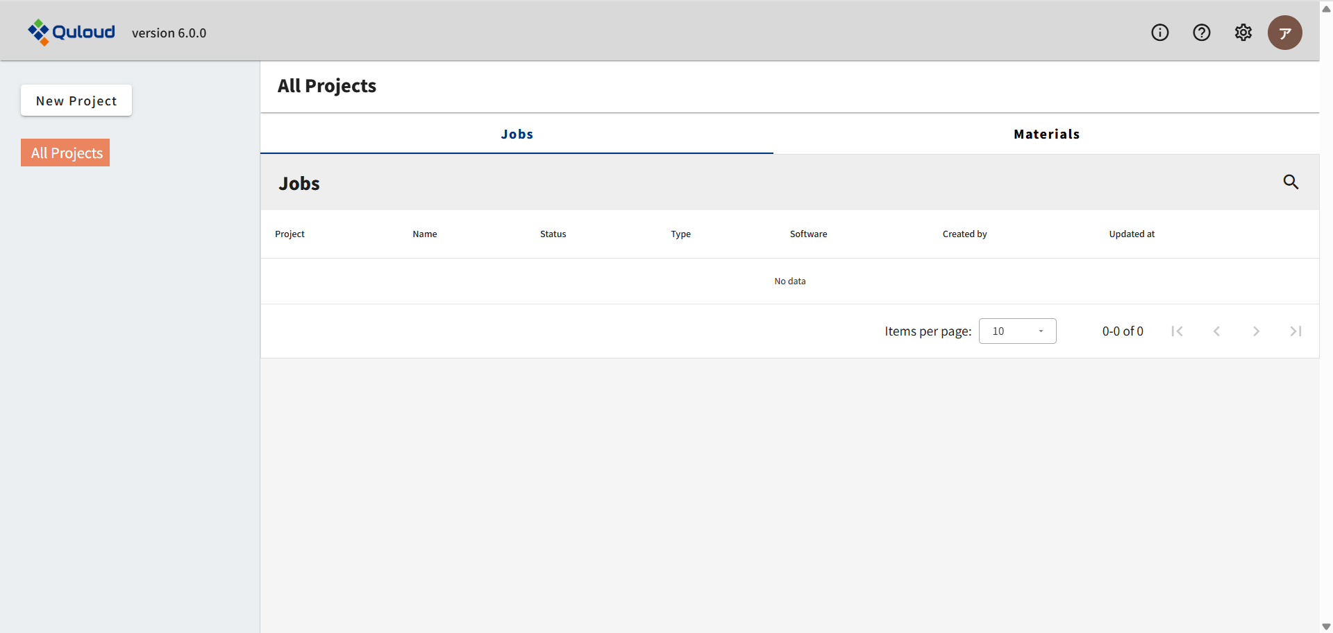Open settings gear icon
Screen dimensions: 1333x633
[x=1243, y=33]
